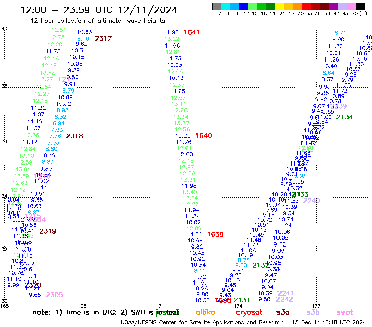Click the wave height value 6.94
Image resolution: width=372 pixels, height=327 pixels.
pos(59,123)
